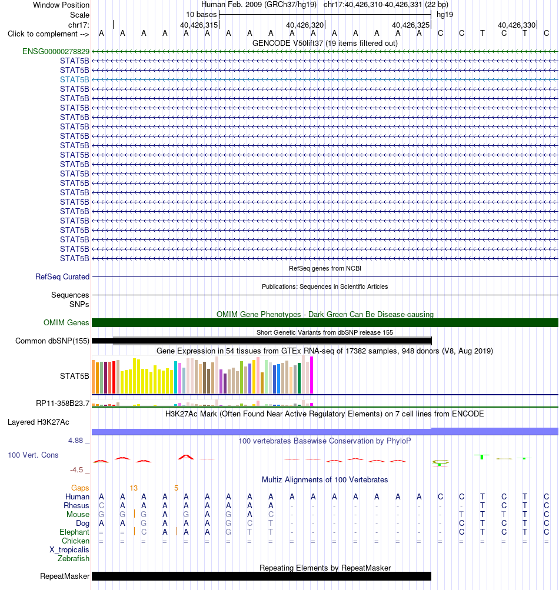
Task: Click the 100 Vert. Cons label
Action: pos(33,455)
